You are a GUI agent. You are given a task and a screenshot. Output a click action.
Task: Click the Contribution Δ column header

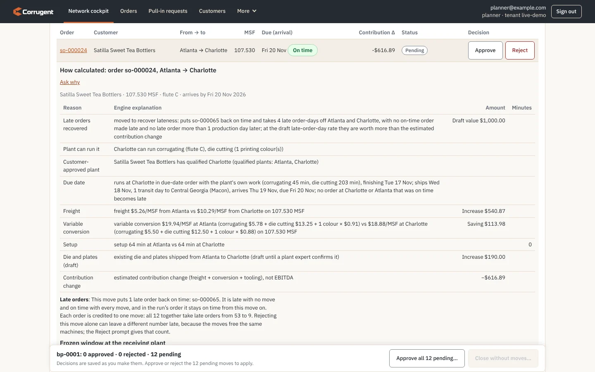[x=377, y=33]
